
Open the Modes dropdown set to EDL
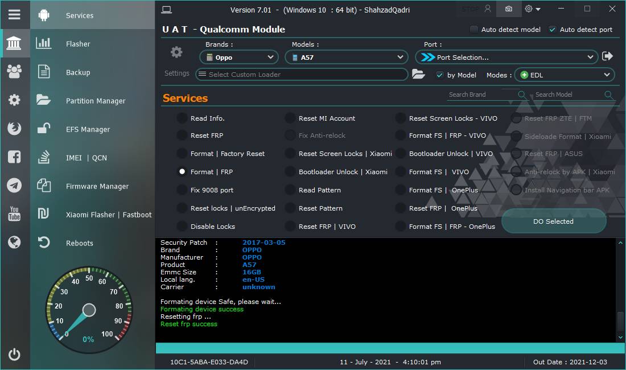pos(564,75)
